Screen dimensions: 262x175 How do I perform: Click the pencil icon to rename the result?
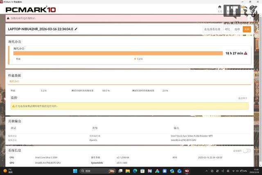pos(76,29)
